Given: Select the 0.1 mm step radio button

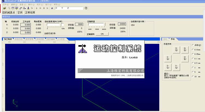Looking at the screenshot, I should (193, 59).
